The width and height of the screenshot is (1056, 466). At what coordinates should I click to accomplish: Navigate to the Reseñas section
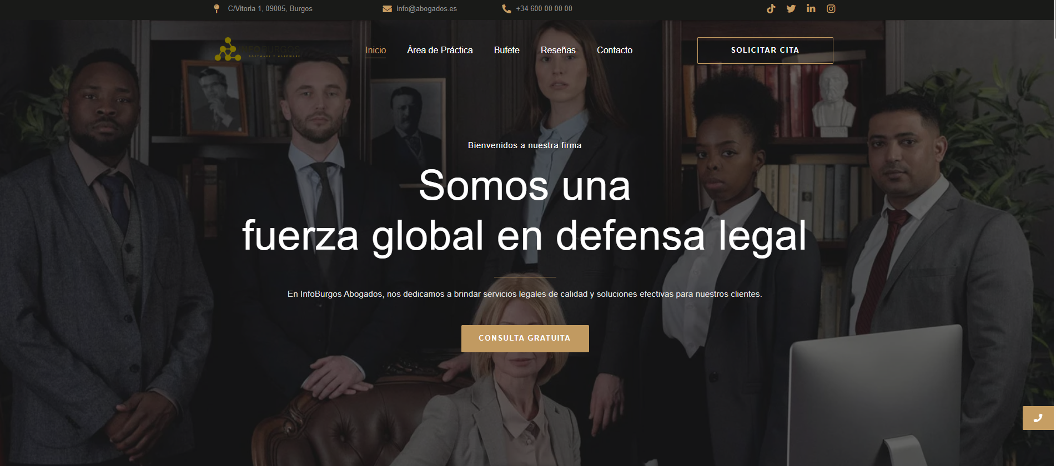click(558, 50)
